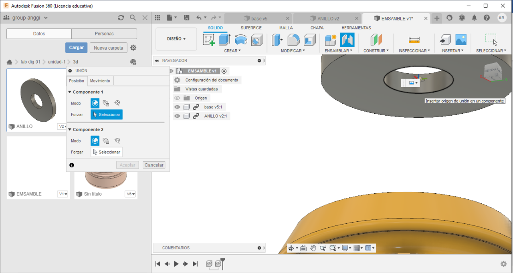Open ANILLO version V2 dropdown

tap(63, 126)
